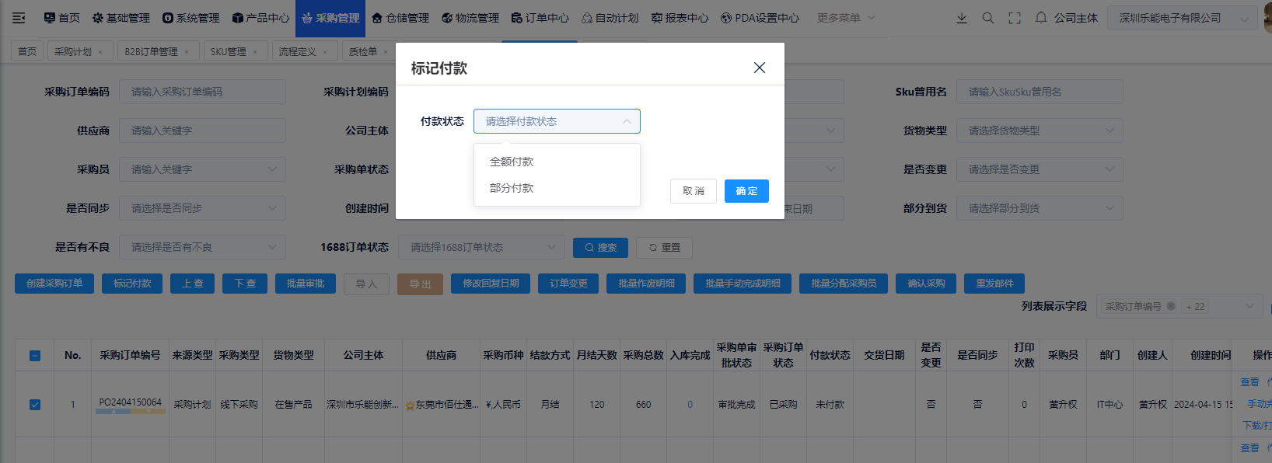1272x463 pixels.
Task: Toggle the select-all header checkbox
Action: pyautogui.click(x=35, y=356)
